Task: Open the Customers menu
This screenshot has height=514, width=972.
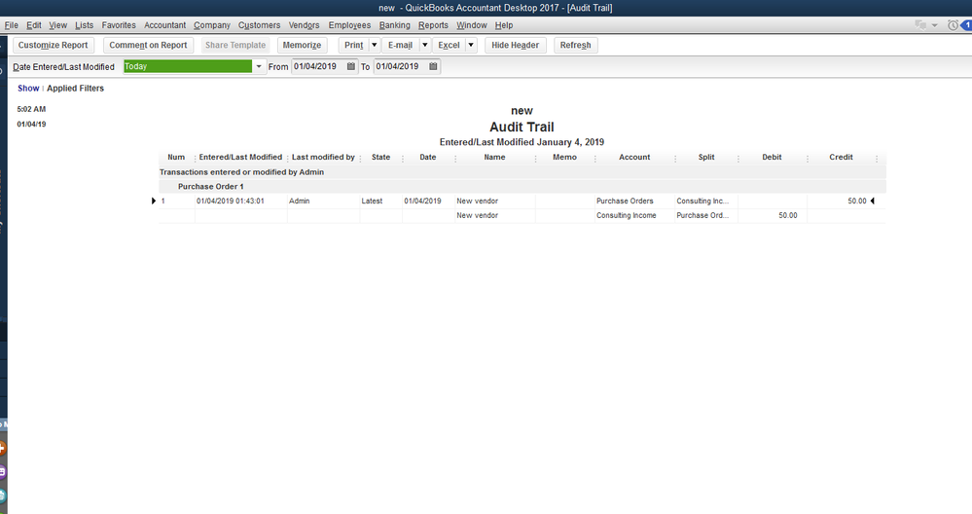Action: (x=259, y=25)
